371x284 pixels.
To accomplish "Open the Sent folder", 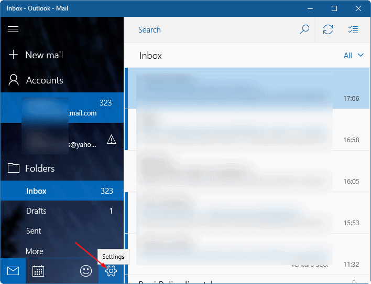I will tap(62, 230).
